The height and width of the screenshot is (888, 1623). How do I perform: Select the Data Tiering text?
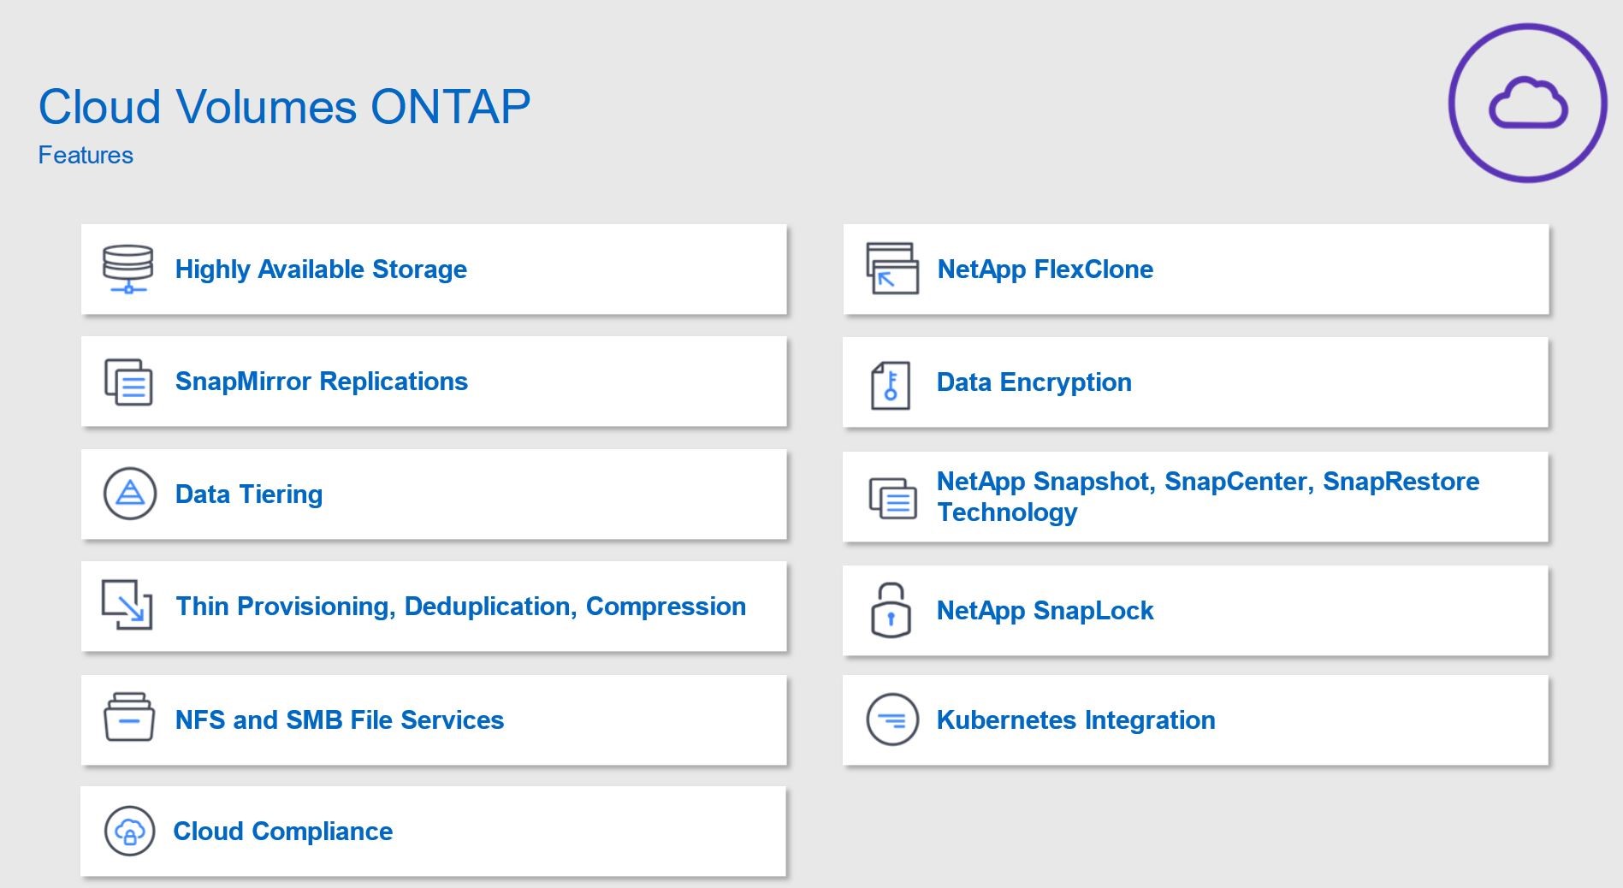click(249, 494)
